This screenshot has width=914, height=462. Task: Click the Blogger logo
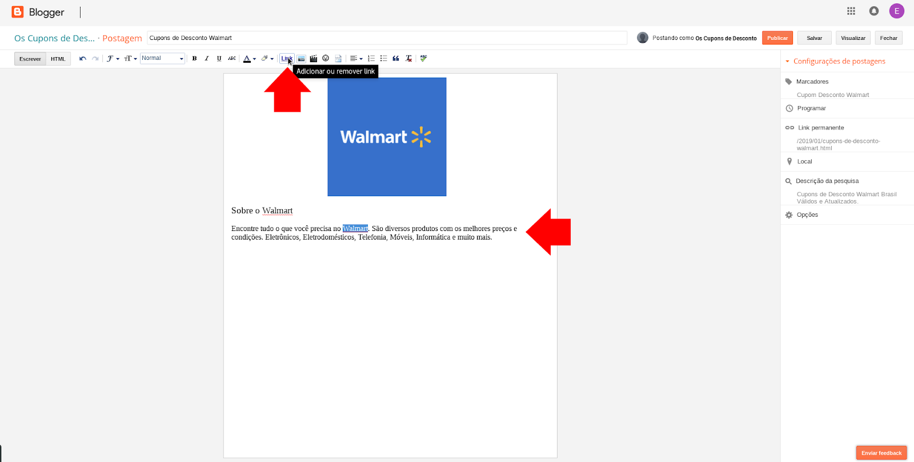pos(38,12)
